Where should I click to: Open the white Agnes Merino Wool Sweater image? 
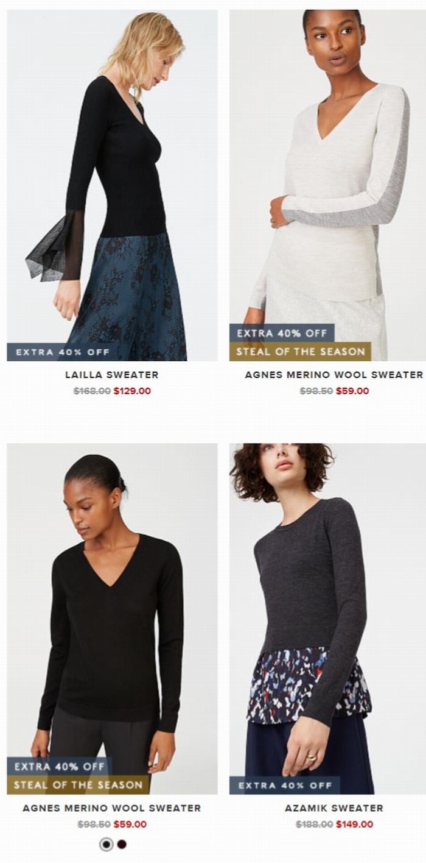pyautogui.click(x=327, y=185)
